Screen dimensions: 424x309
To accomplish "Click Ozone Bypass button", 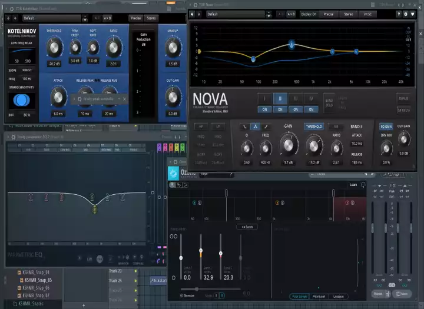I will (378, 294).
